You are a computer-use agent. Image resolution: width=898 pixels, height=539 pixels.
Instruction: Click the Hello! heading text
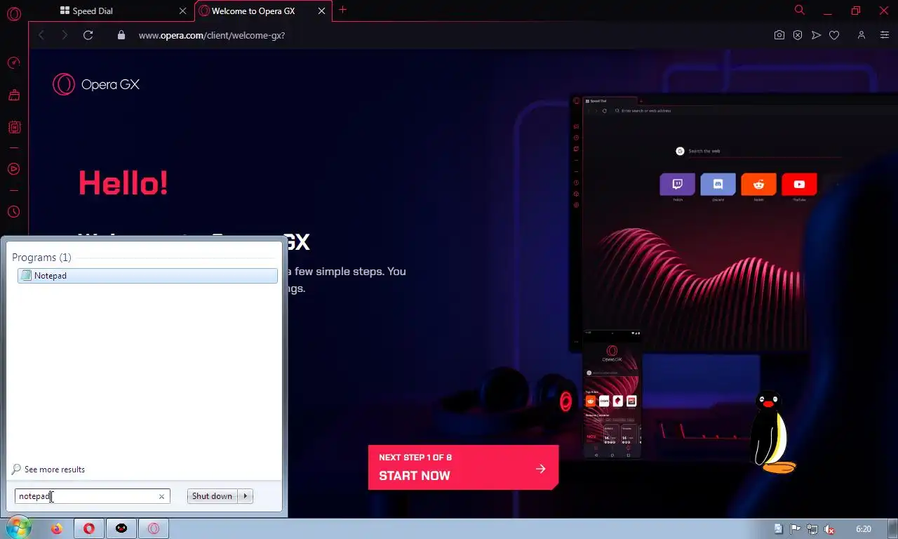tap(123, 183)
